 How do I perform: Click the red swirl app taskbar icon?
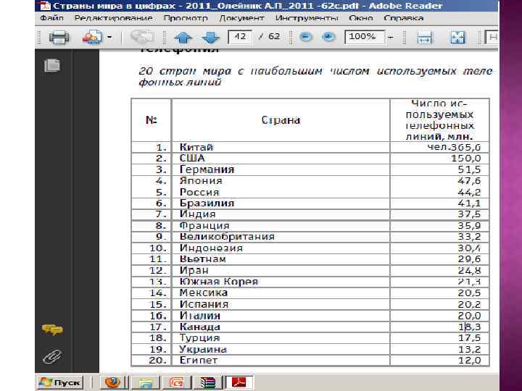[176, 383]
